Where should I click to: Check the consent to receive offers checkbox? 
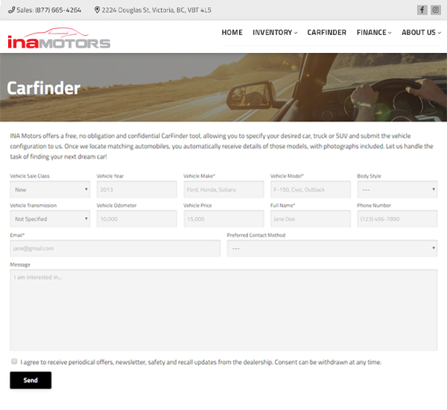[14, 362]
